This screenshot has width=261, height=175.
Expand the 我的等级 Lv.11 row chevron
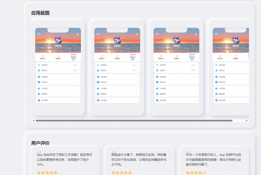(x=78, y=65)
